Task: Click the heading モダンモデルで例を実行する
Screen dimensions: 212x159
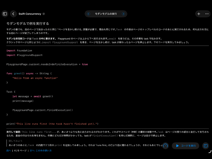Action: (28, 24)
